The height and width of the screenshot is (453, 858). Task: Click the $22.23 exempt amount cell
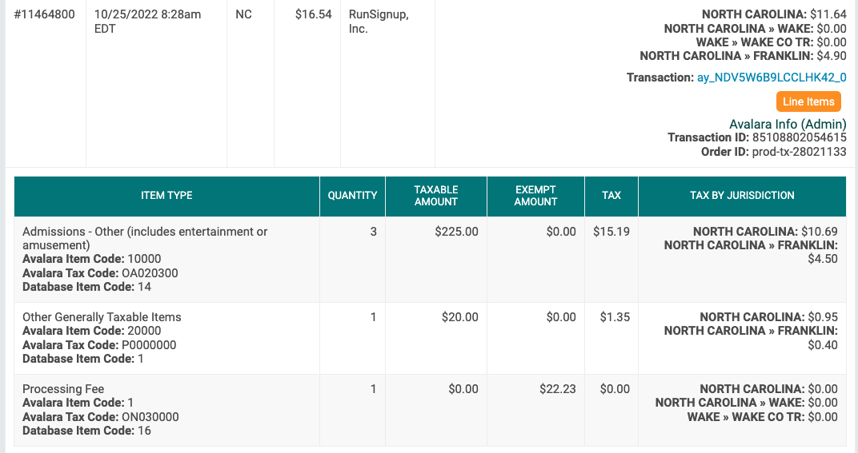pos(557,389)
